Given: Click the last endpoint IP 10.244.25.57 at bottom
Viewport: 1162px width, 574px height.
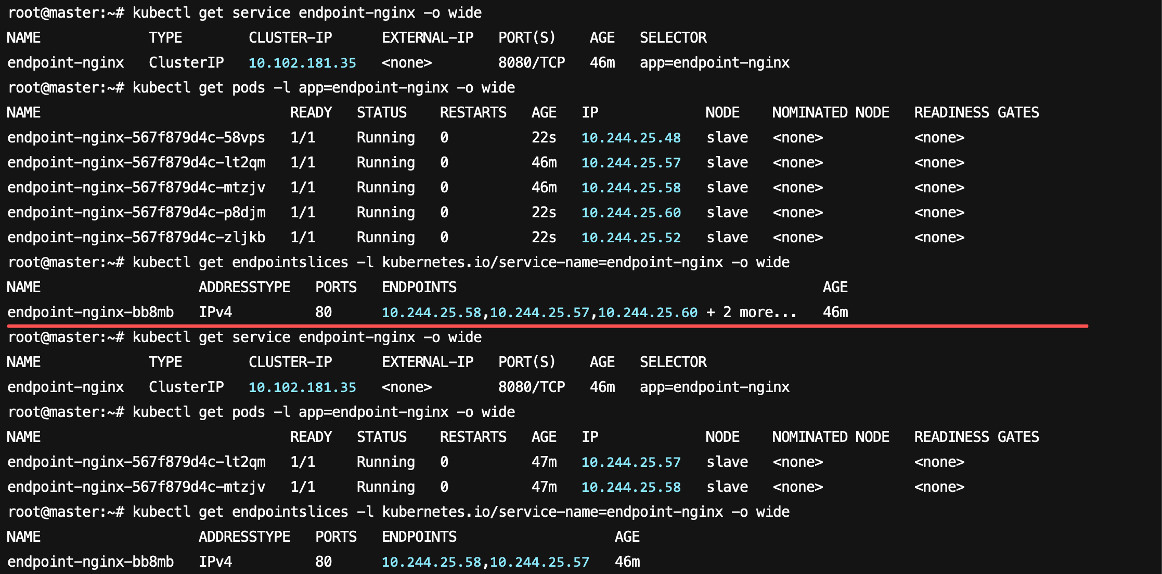Looking at the screenshot, I should point(539,562).
